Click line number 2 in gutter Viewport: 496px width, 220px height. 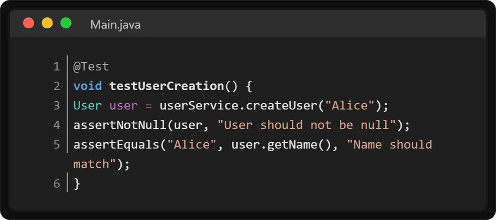coord(57,86)
